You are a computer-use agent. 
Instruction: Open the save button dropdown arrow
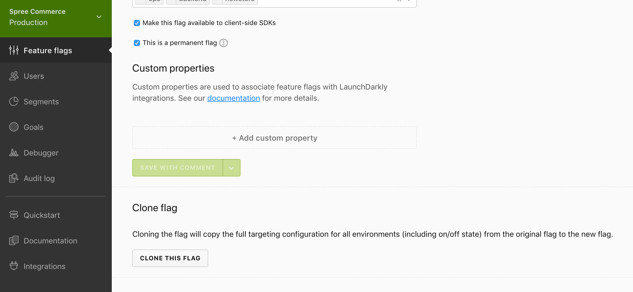pos(231,168)
